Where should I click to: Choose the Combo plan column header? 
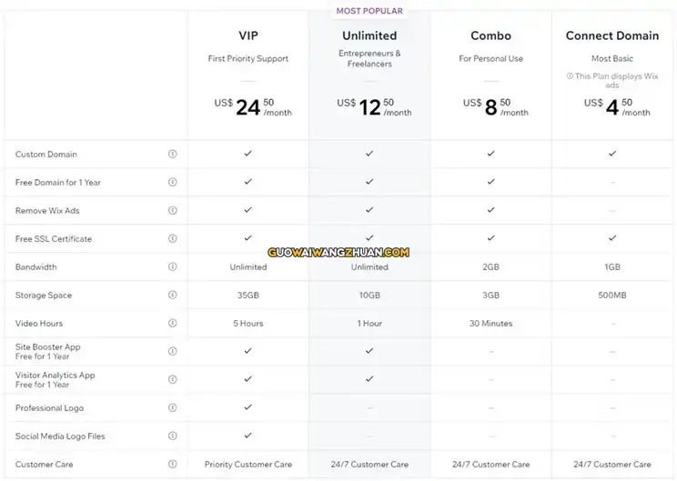coord(490,35)
